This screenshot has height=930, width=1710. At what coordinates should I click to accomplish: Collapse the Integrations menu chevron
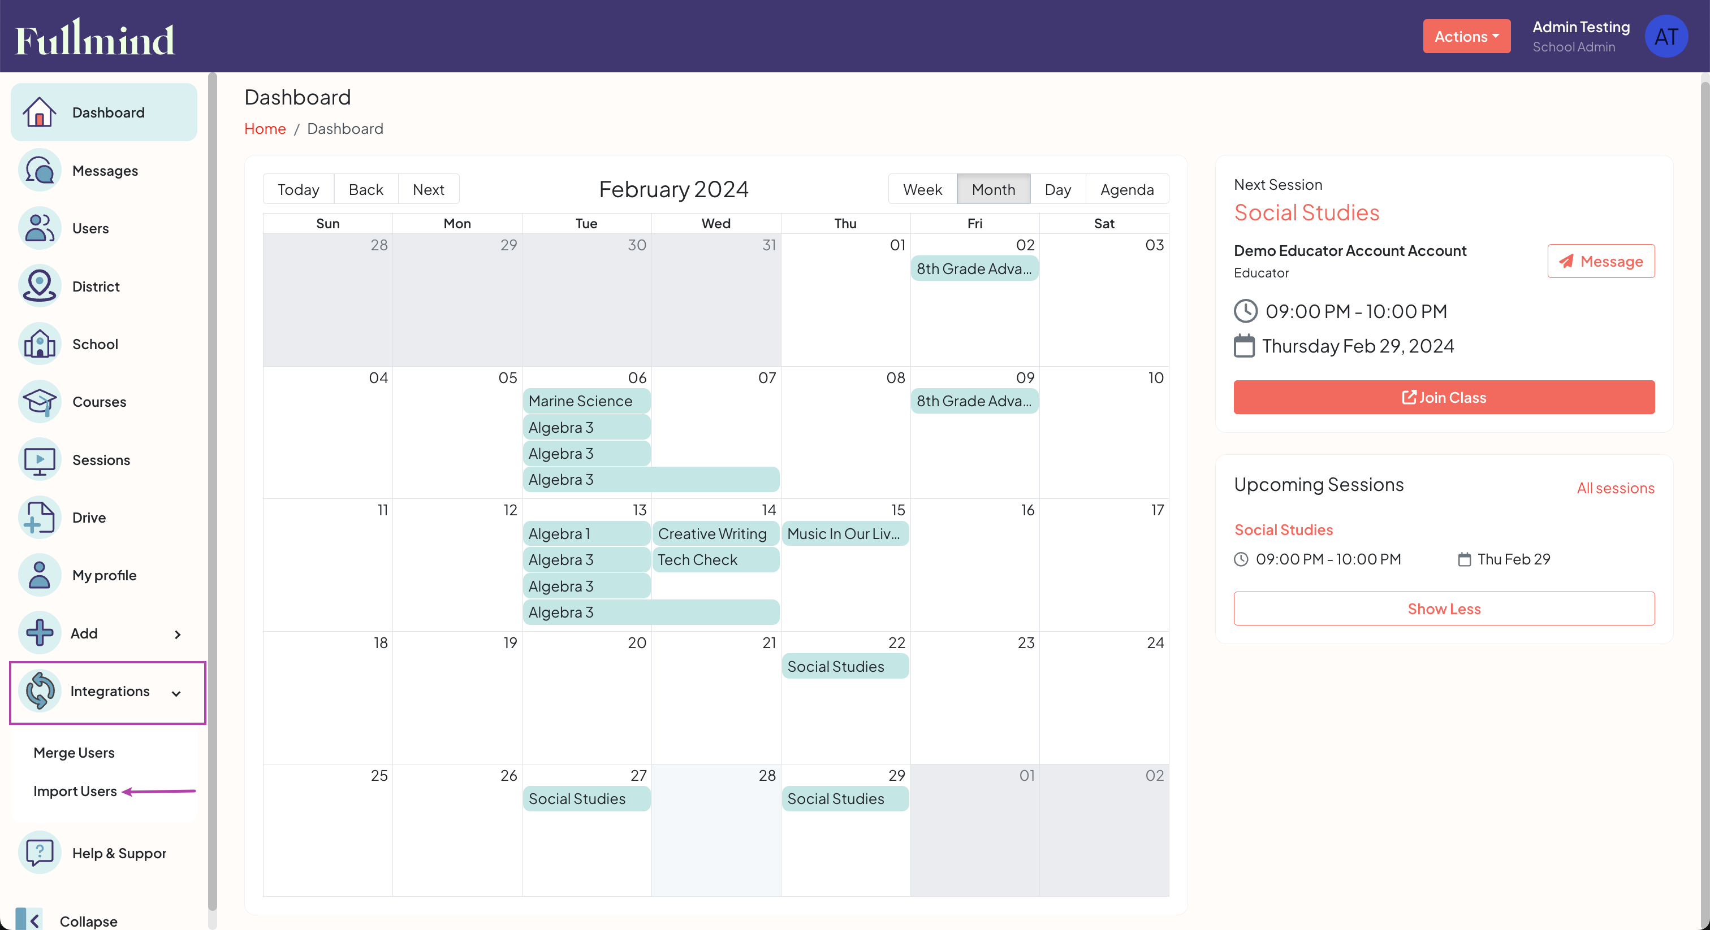[176, 694]
